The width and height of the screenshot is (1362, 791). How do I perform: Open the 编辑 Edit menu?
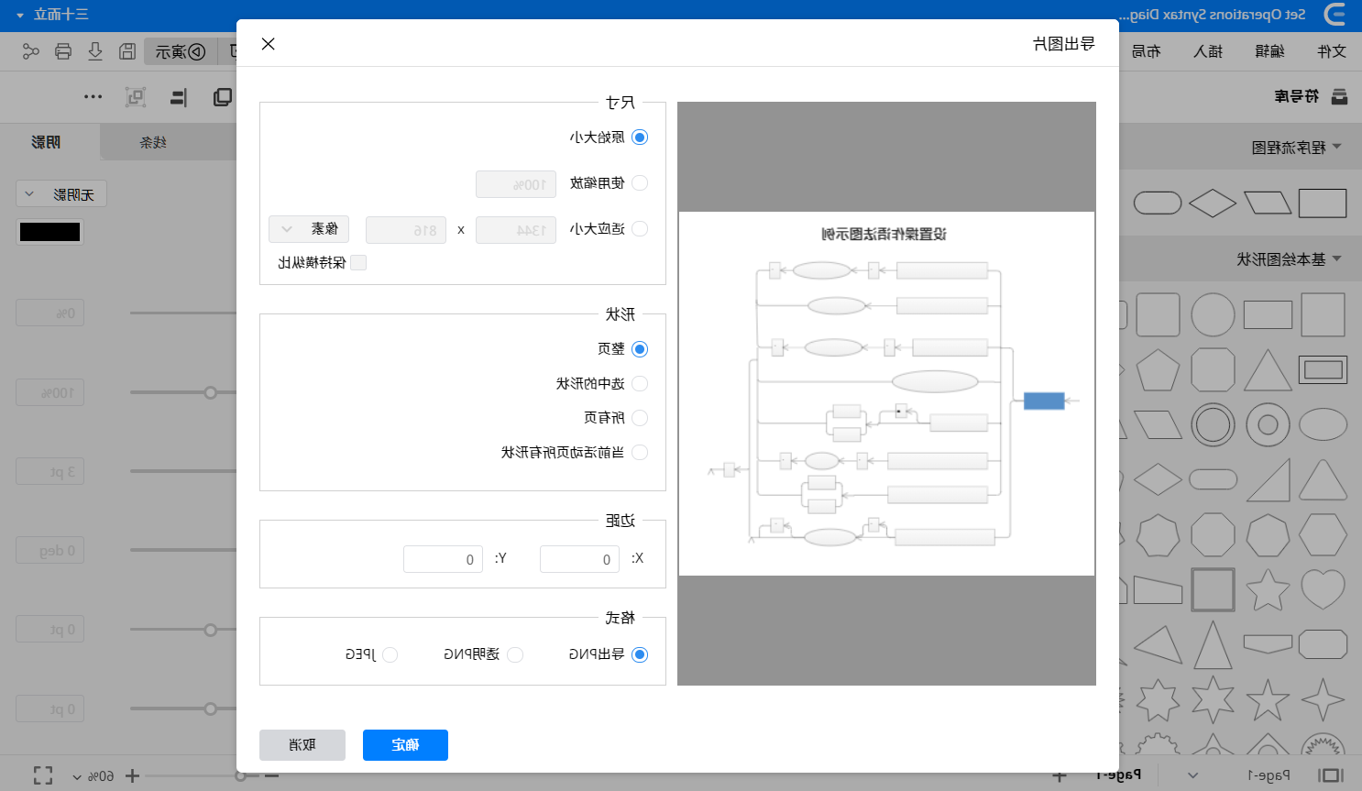(x=1269, y=51)
